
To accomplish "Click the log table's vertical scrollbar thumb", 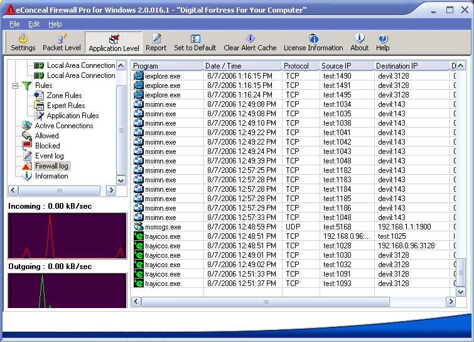I will click(x=460, y=272).
